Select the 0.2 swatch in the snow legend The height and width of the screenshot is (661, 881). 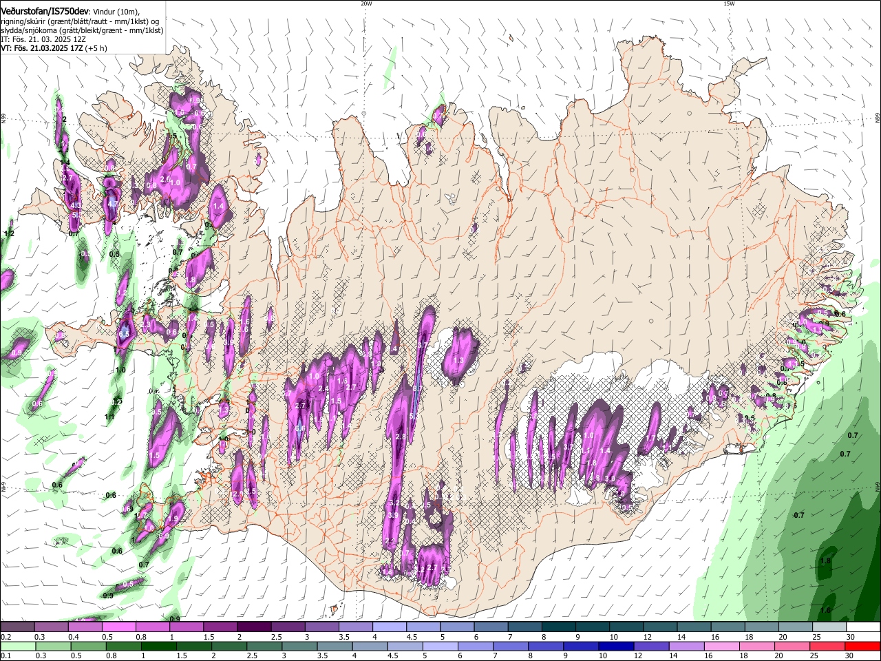pos(17,627)
